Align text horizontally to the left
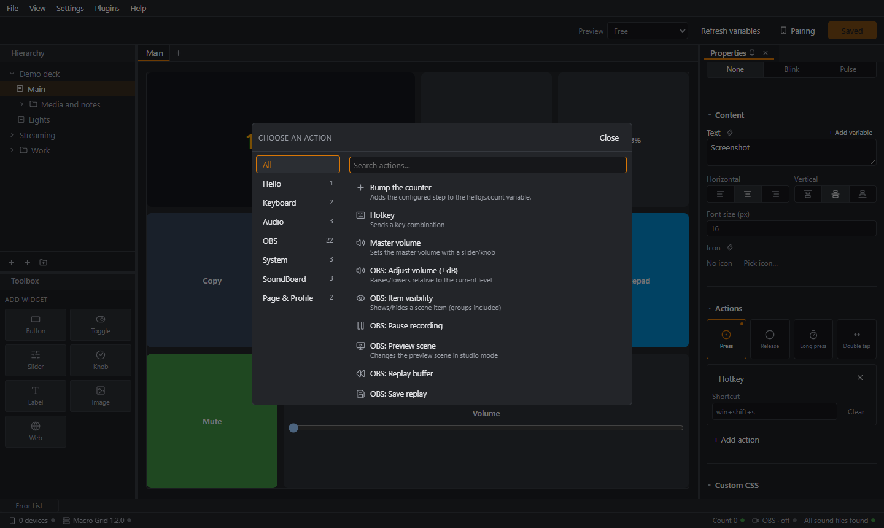The height and width of the screenshot is (528, 884). pyautogui.click(x=721, y=194)
